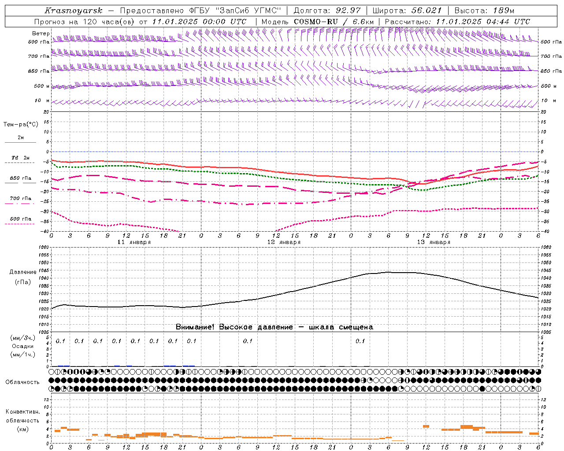Click the '(мм/1ч.)' precipitation unit label
The height and width of the screenshot is (451, 564).
point(23,355)
